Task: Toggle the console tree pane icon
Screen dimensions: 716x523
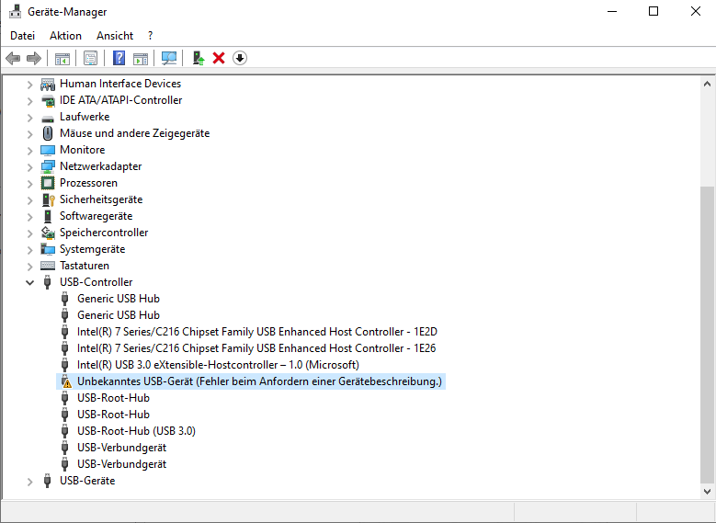Action: (63, 59)
